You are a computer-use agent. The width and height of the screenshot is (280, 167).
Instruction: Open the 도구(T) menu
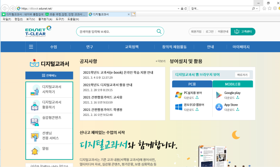click(60, 19)
